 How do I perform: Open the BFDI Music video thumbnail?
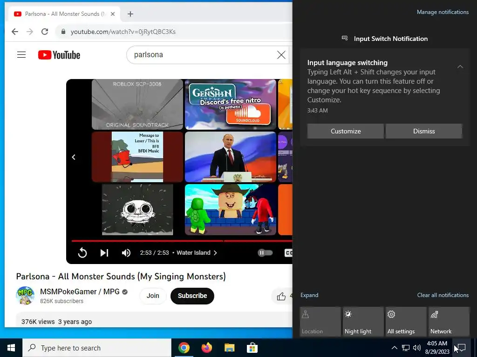pos(137,157)
